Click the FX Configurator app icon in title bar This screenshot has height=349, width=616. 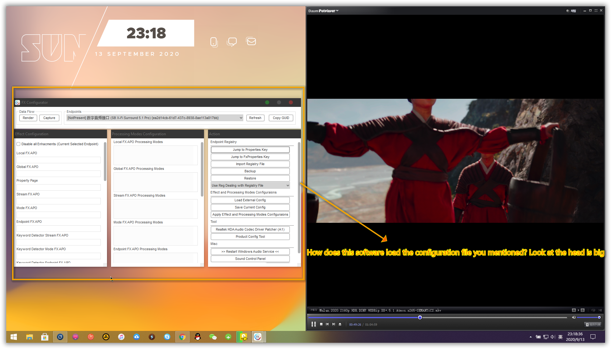17,102
